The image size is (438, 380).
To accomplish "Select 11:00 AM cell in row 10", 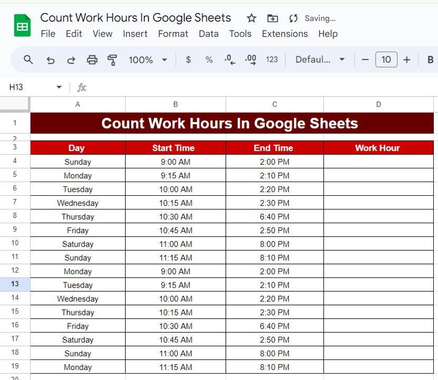I will tap(175, 244).
